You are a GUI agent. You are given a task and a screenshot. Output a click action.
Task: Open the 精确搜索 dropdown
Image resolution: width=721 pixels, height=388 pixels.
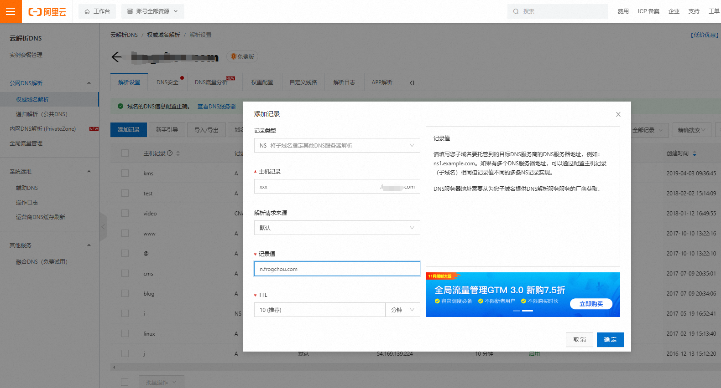pos(692,130)
